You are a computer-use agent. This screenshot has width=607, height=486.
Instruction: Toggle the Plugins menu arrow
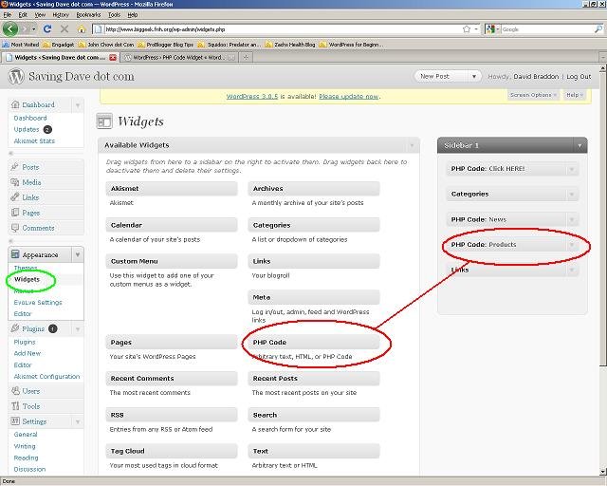pos(78,329)
